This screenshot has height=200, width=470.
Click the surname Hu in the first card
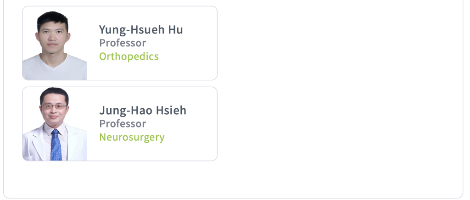[175, 30]
